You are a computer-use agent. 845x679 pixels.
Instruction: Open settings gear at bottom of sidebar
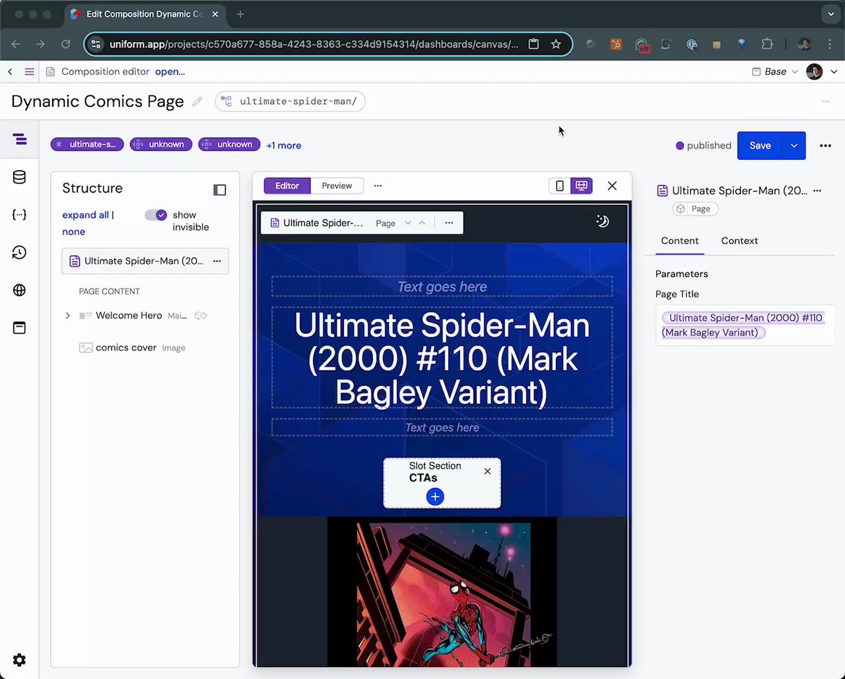[x=19, y=660]
